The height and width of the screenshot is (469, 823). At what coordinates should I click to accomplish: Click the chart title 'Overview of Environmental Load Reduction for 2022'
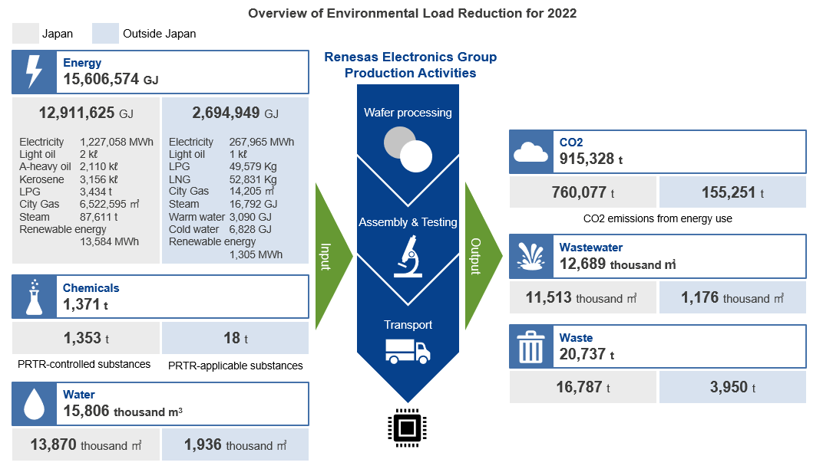point(412,13)
